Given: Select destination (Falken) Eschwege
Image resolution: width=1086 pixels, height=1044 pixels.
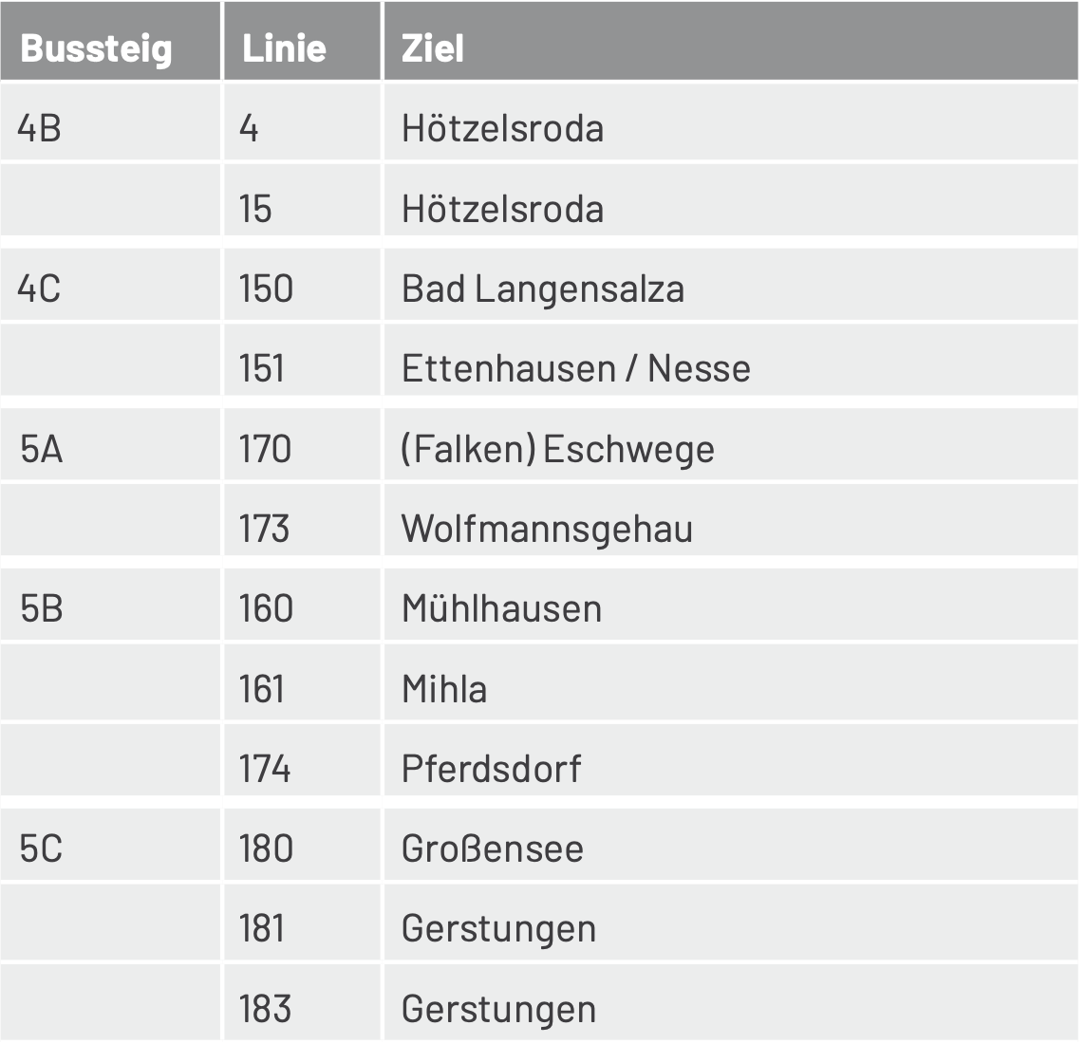Looking at the screenshot, I should tap(558, 450).
